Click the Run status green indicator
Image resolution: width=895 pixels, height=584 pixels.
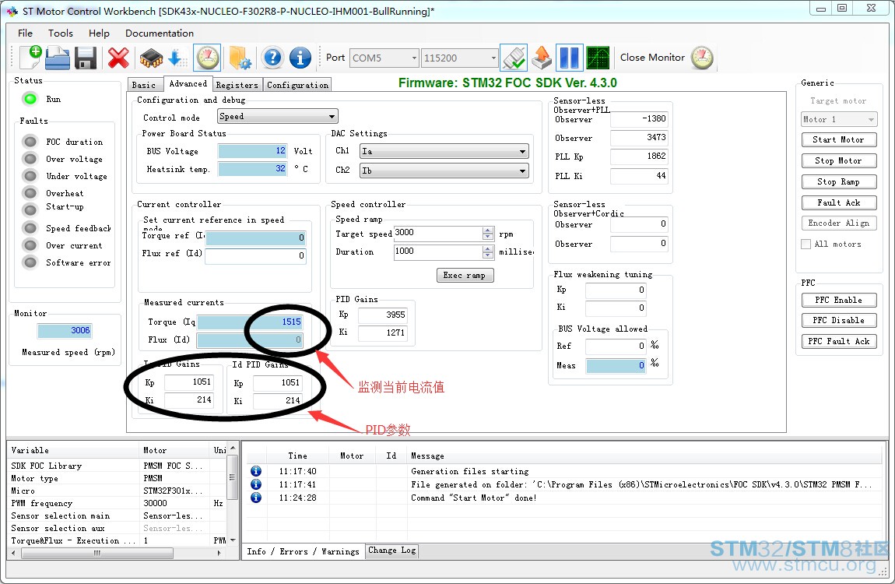click(30, 99)
